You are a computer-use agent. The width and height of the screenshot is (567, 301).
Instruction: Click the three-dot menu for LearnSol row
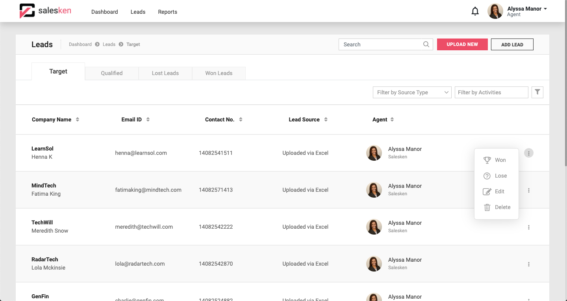(529, 153)
